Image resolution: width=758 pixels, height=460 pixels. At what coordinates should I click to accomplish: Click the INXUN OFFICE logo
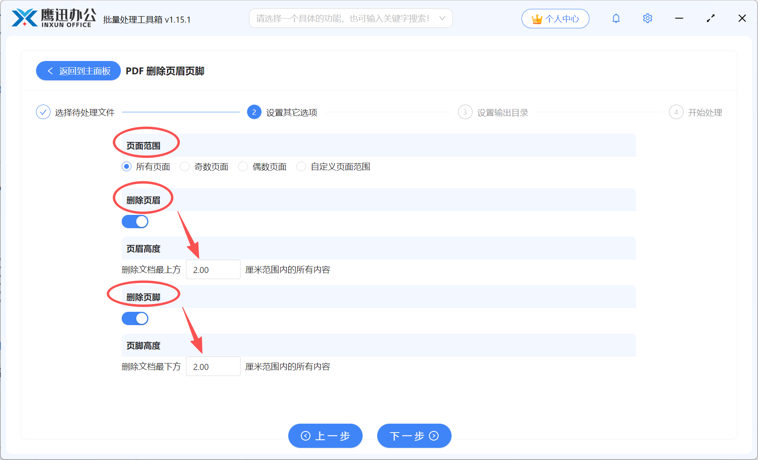(x=54, y=19)
